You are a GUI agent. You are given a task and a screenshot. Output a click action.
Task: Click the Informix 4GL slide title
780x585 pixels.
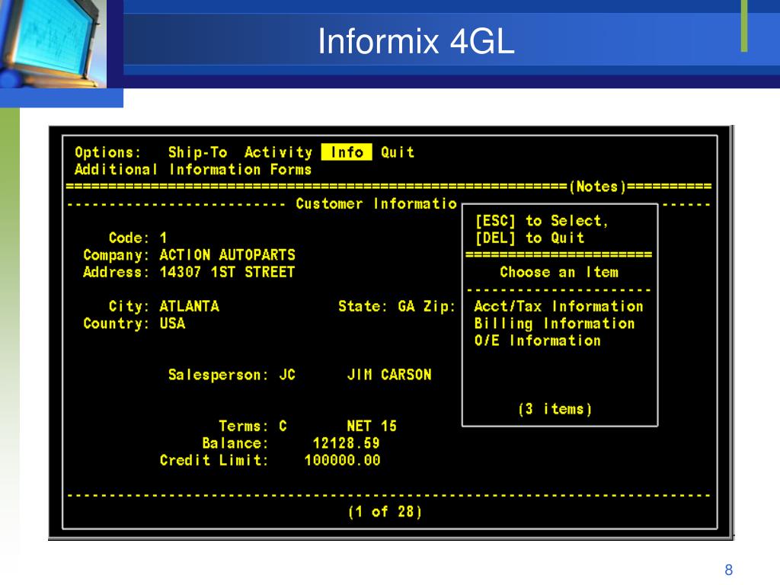pos(416,41)
